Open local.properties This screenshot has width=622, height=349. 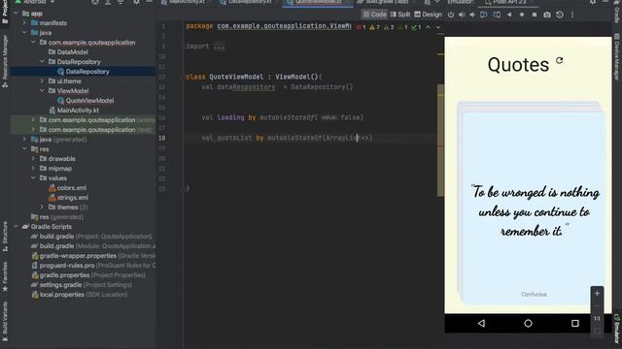click(x=80, y=295)
